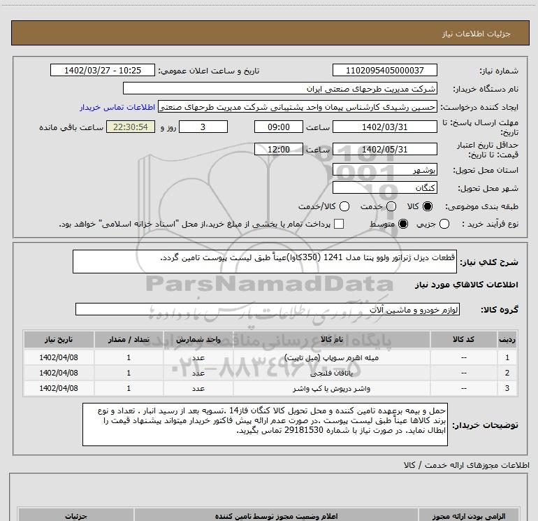Click the جزئیات اطلاعات نیاز header bar
The image size is (538, 521).
click(270, 33)
